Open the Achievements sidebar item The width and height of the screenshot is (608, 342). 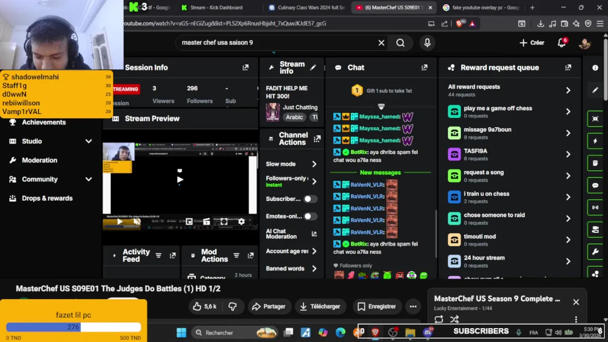pyautogui.click(x=44, y=122)
